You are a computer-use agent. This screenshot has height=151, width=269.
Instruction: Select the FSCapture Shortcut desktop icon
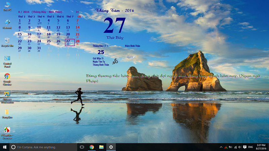[7, 133]
